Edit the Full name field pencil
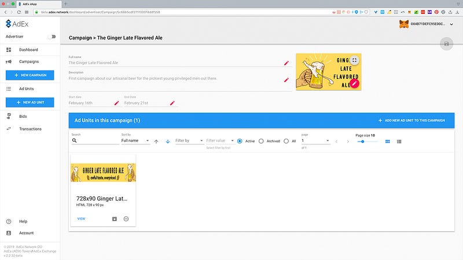The width and height of the screenshot is (463, 260). point(286,63)
